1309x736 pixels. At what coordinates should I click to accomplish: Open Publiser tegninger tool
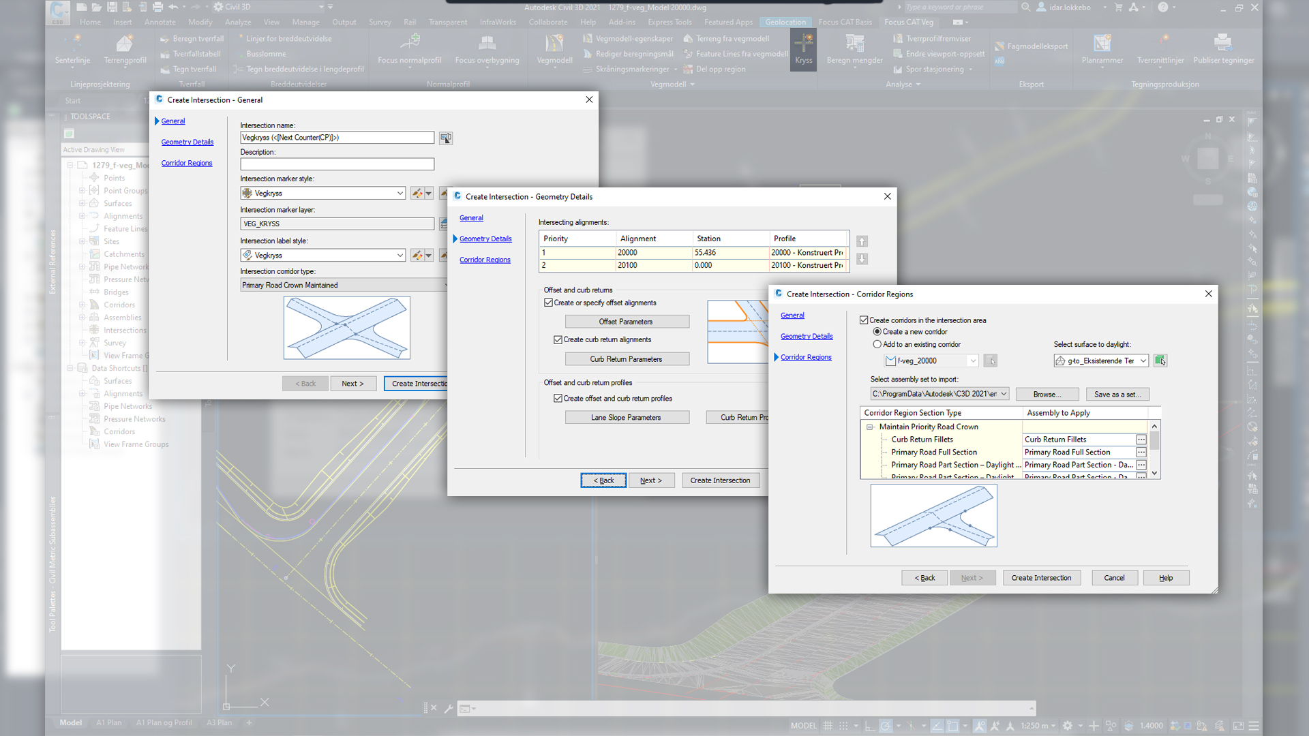click(1223, 50)
